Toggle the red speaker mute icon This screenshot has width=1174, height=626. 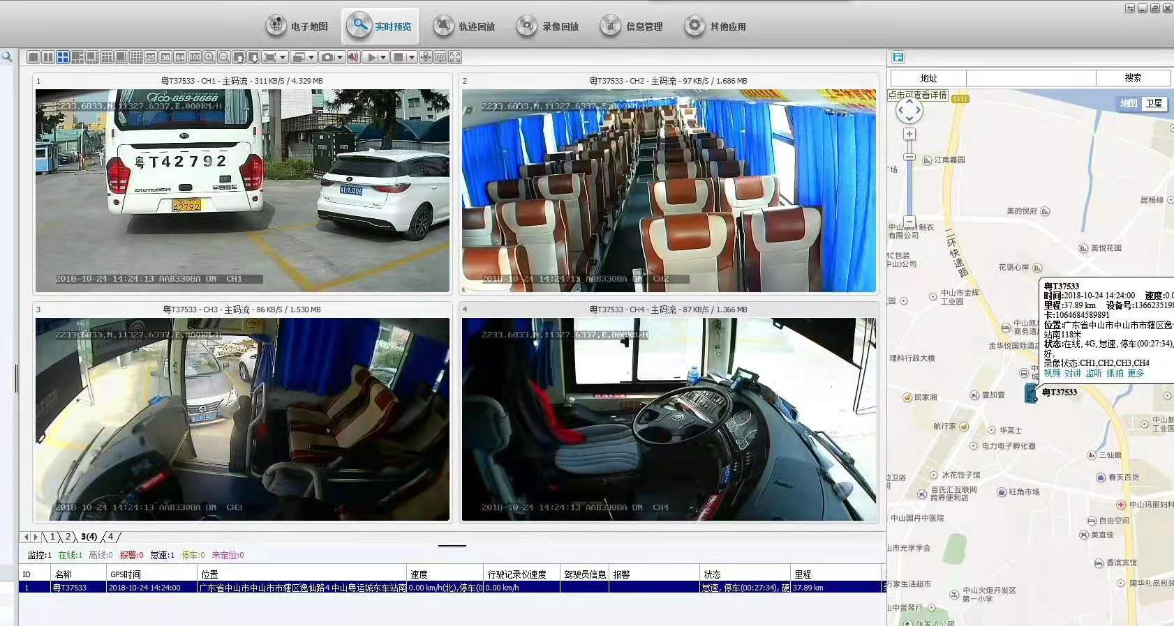[x=354, y=57]
